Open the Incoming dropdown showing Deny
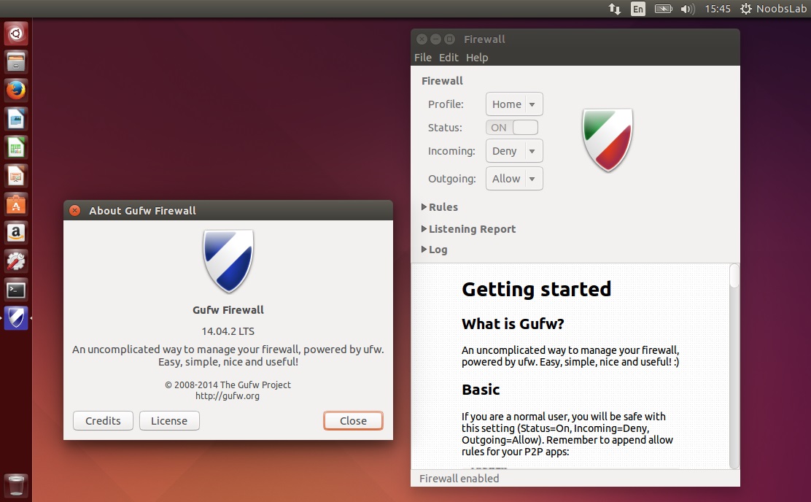The height and width of the screenshot is (502, 811). (x=514, y=151)
